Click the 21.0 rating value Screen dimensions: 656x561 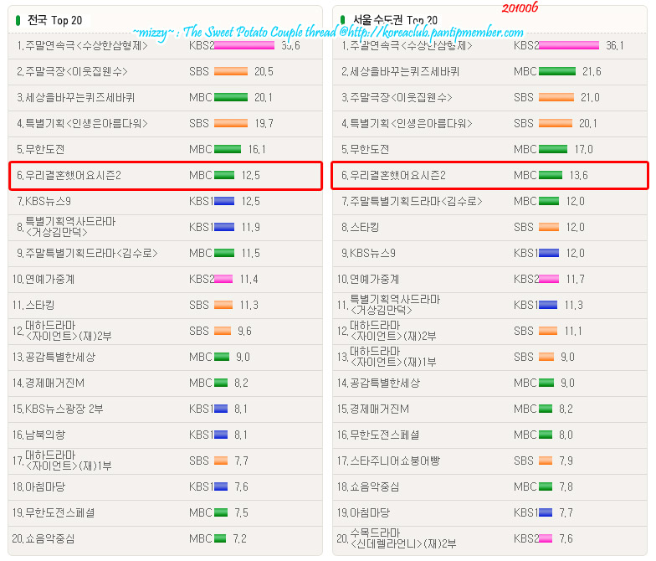click(591, 97)
